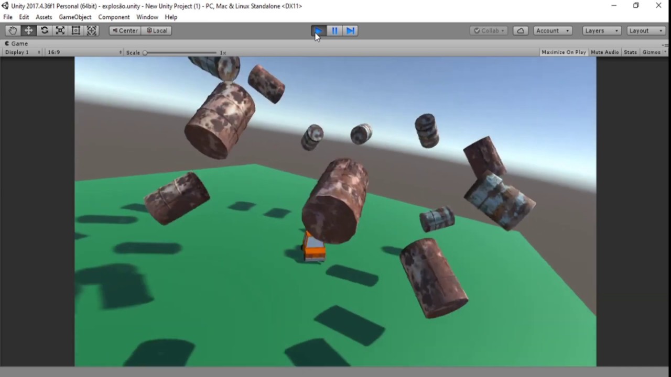This screenshot has height=377, width=671.
Task: Select the combined Transform tool
Action: click(x=92, y=30)
